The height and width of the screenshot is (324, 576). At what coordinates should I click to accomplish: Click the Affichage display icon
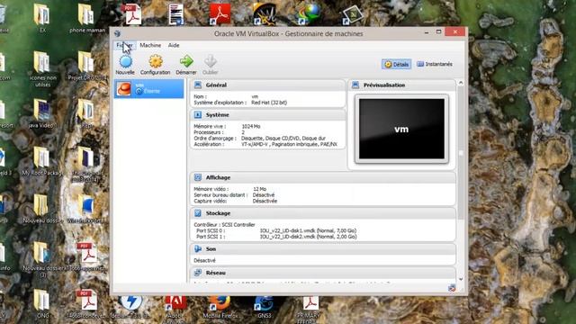(198, 177)
